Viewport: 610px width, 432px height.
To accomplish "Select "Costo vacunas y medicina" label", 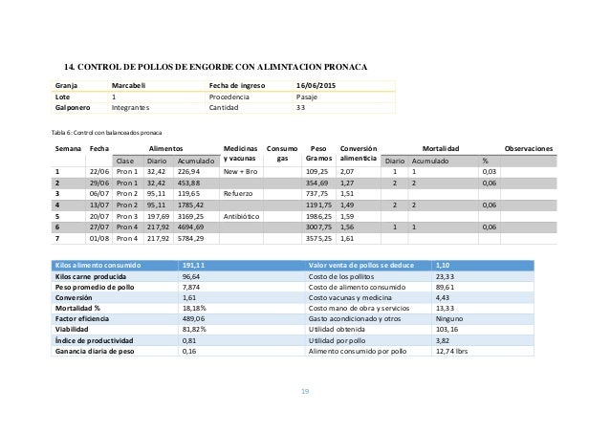I will pos(350,297).
